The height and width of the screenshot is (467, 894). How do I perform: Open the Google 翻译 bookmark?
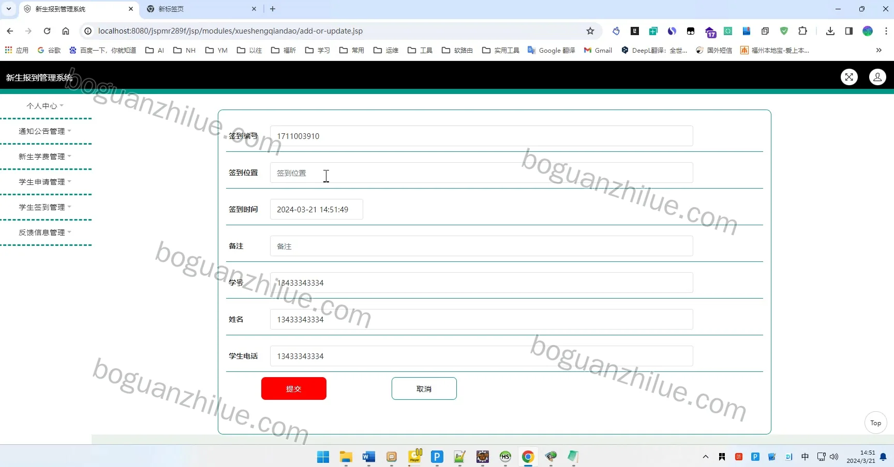pyautogui.click(x=552, y=50)
